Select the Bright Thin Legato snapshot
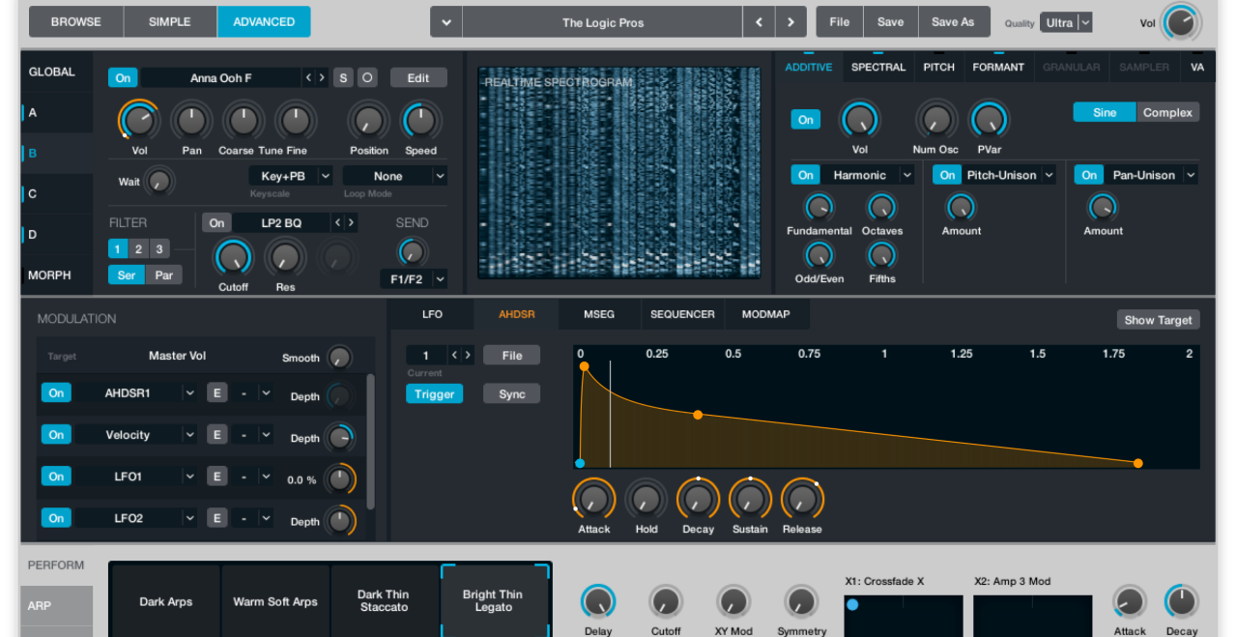Screen dimensions: 1236x637 (x=496, y=600)
